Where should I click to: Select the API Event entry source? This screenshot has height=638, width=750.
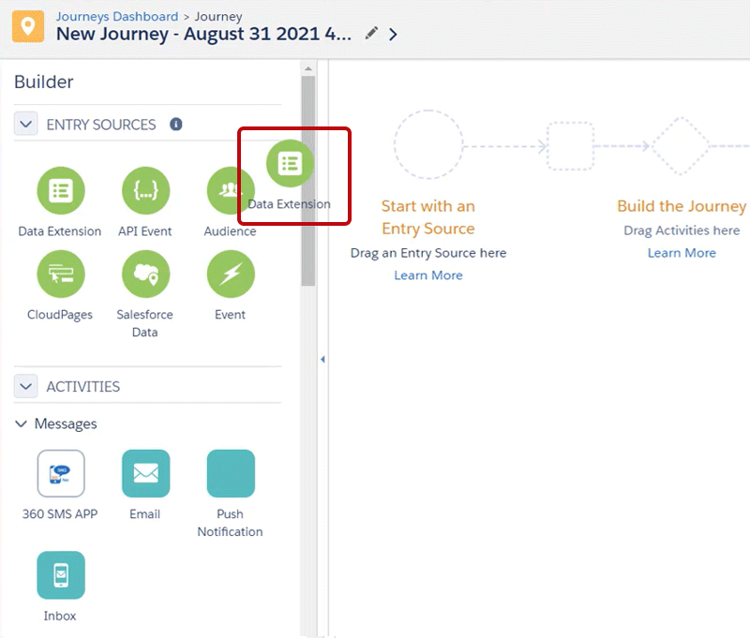point(145,191)
